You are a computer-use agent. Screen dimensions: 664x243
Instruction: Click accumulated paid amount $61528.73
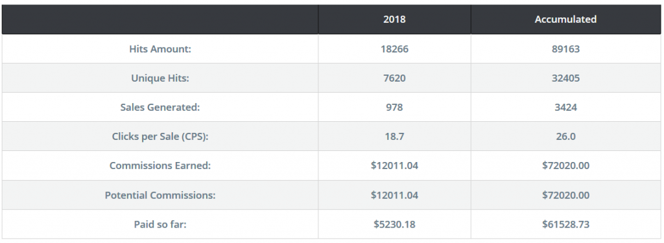pyautogui.click(x=565, y=224)
